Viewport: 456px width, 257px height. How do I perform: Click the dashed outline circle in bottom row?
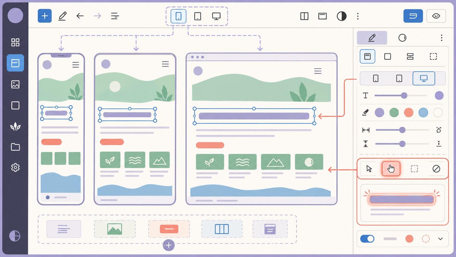click(426, 239)
